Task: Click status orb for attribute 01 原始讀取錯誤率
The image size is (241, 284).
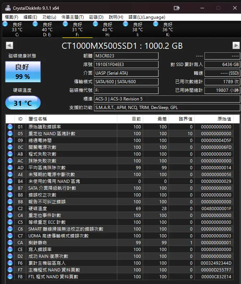Action: click(x=10, y=127)
